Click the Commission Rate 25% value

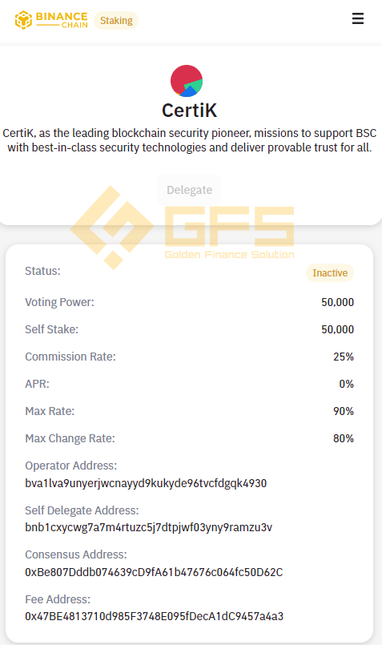coord(344,357)
